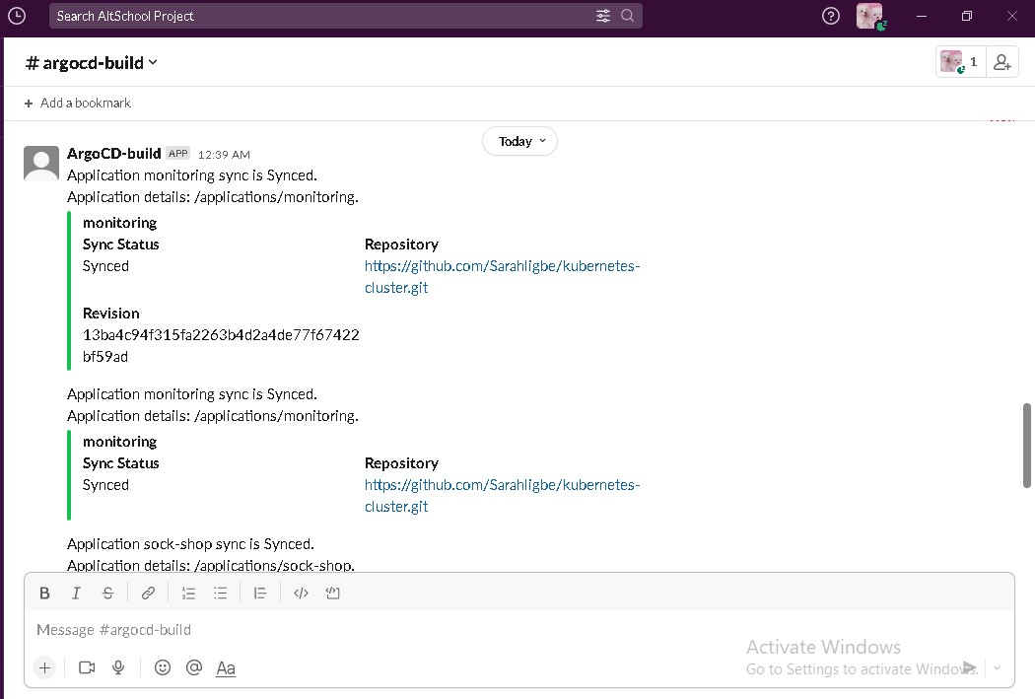Toggle inline code formatting
Screen dimensions: 1035x699
pos(301,593)
